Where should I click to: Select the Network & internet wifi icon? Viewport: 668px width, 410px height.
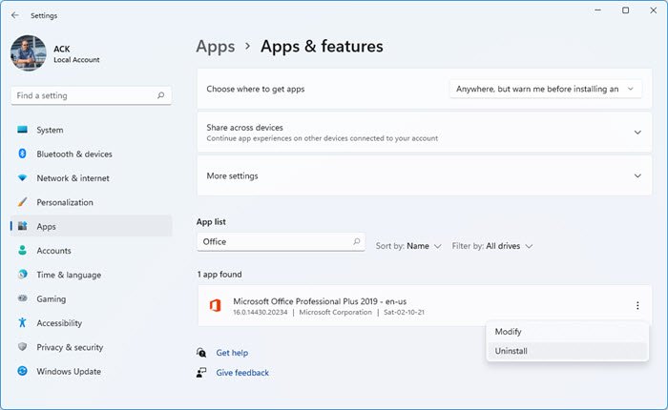point(22,178)
